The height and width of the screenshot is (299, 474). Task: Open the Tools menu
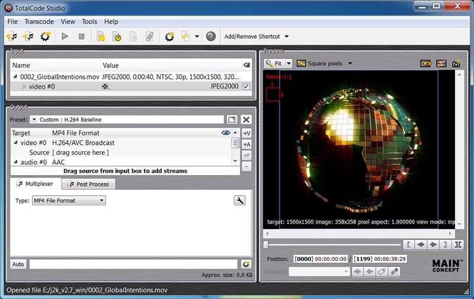pos(89,22)
